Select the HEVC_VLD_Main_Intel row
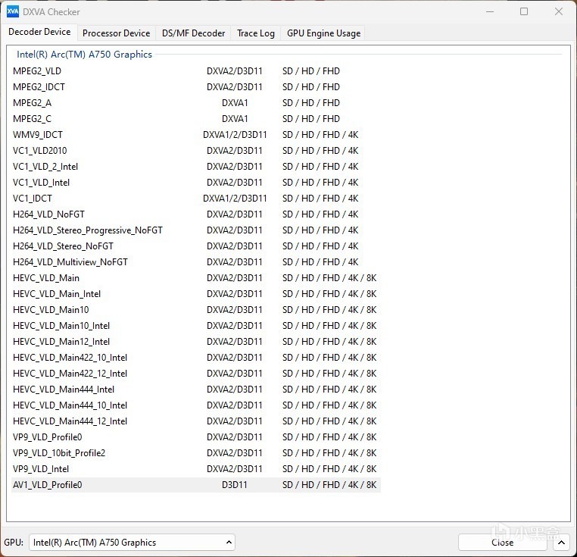This screenshot has height=557, width=577. click(196, 293)
